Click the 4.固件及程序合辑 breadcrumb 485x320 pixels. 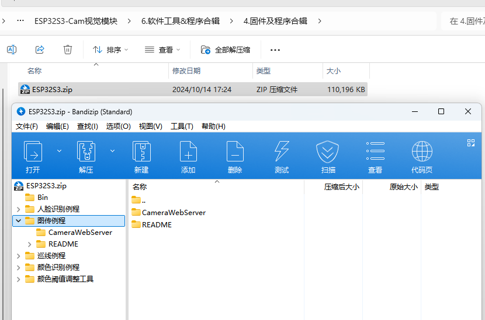pos(275,21)
